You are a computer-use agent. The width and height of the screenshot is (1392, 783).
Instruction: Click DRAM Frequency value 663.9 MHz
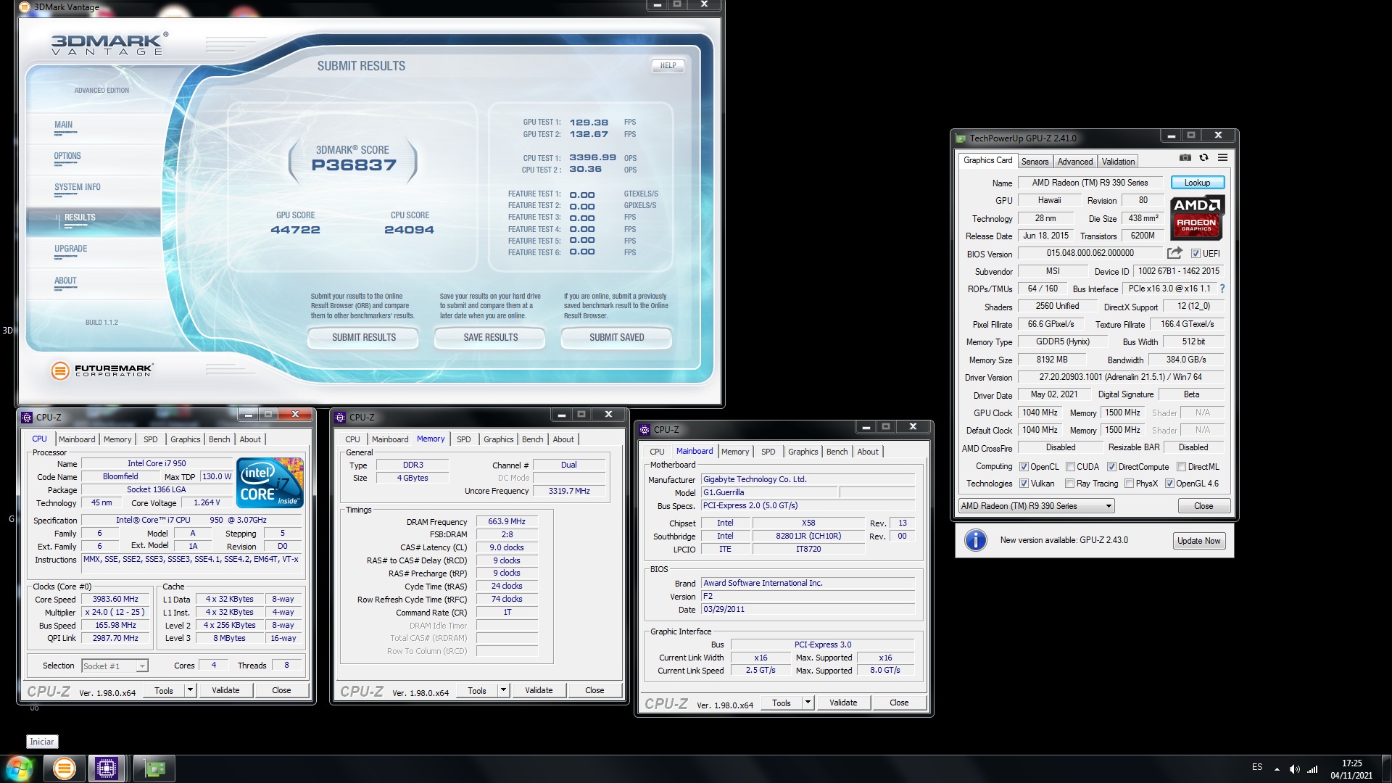coord(507,521)
